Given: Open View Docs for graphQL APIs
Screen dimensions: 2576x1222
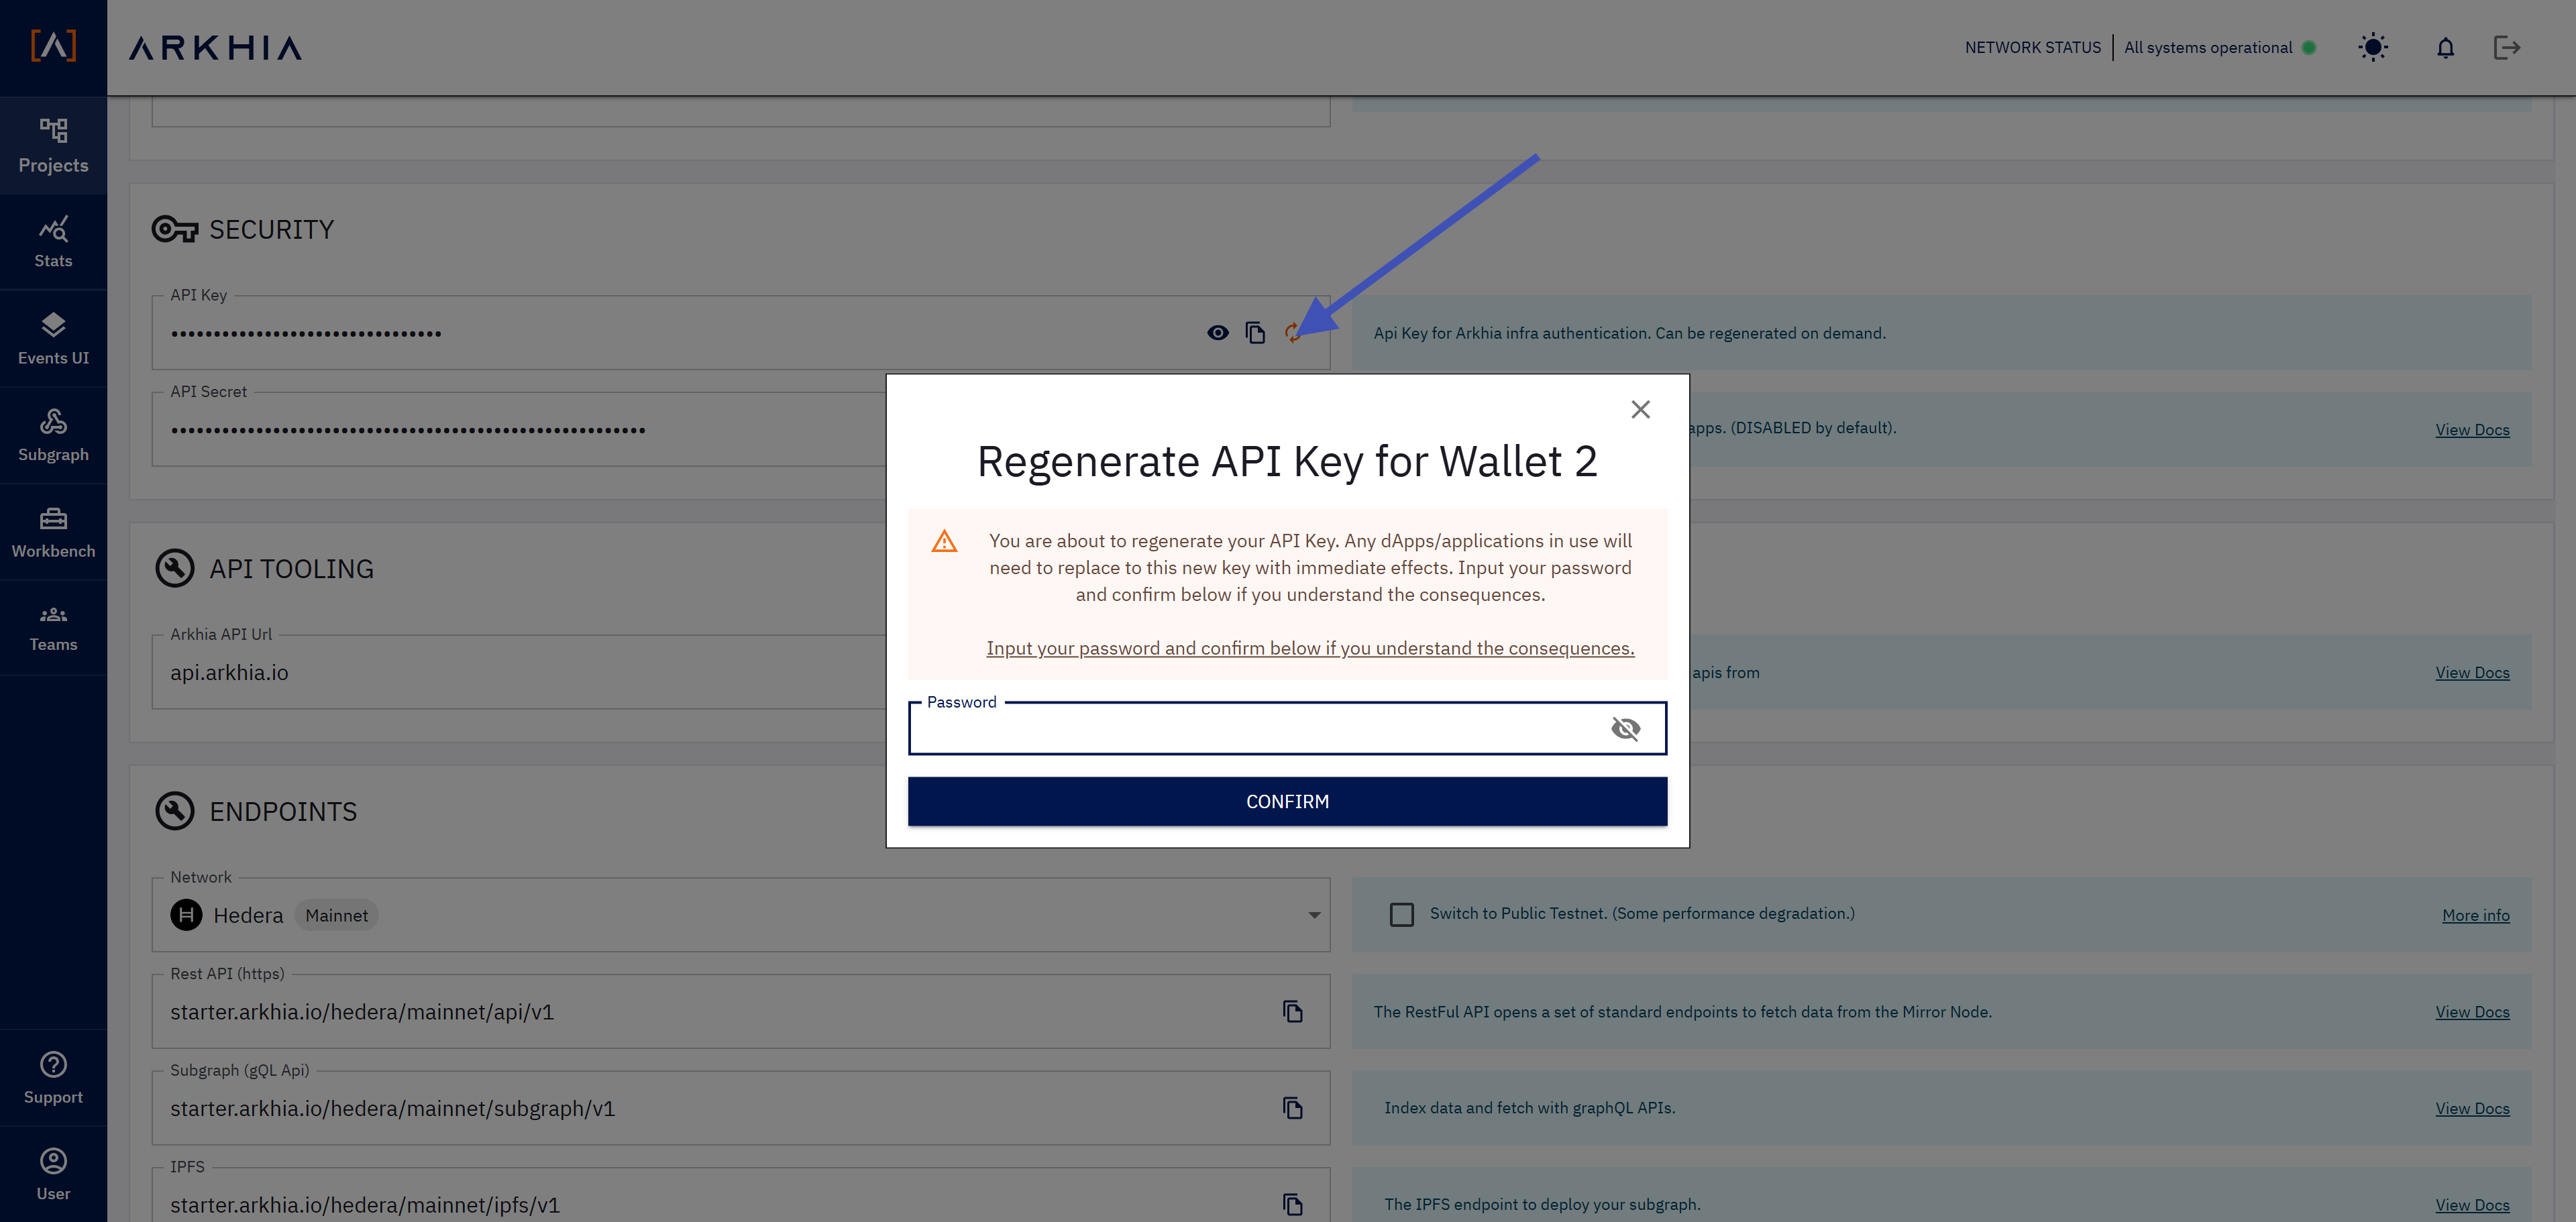Looking at the screenshot, I should [x=2472, y=1109].
